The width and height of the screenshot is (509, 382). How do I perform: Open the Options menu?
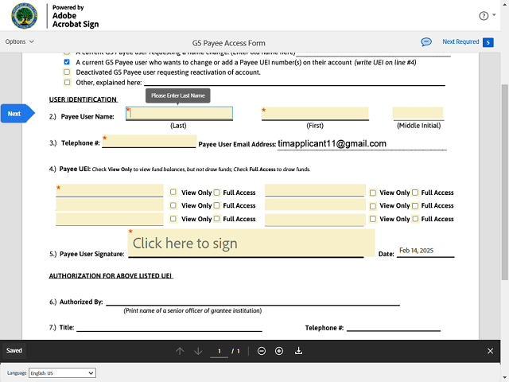[19, 41]
